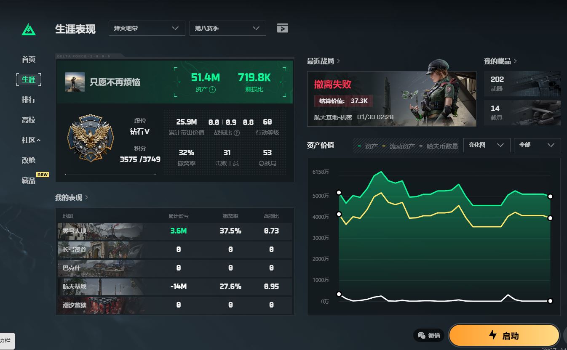Toggle the 资产 legend series in chart
This screenshot has width=567, height=350.
click(x=368, y=146)
